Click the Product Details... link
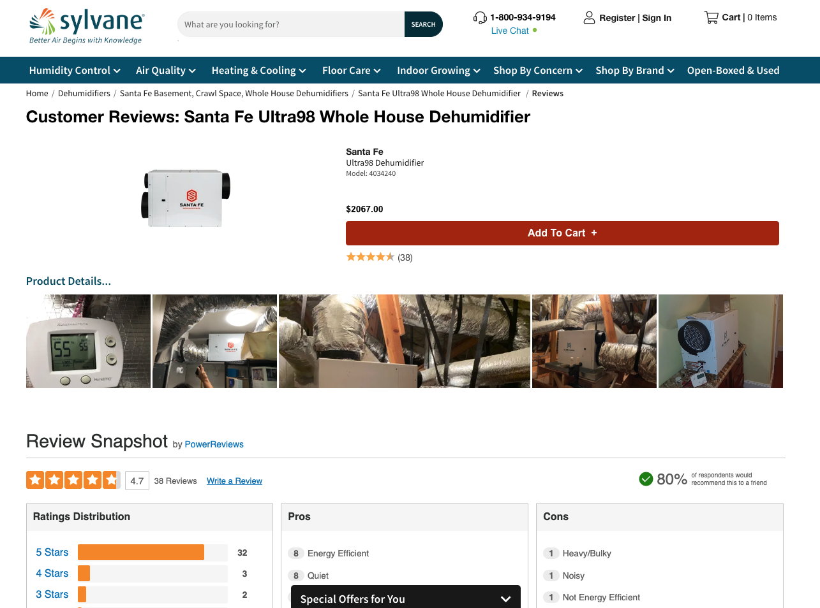 point(68,281)
